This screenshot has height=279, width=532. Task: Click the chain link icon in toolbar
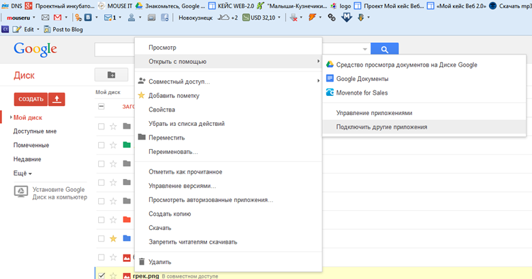(332, 18)
